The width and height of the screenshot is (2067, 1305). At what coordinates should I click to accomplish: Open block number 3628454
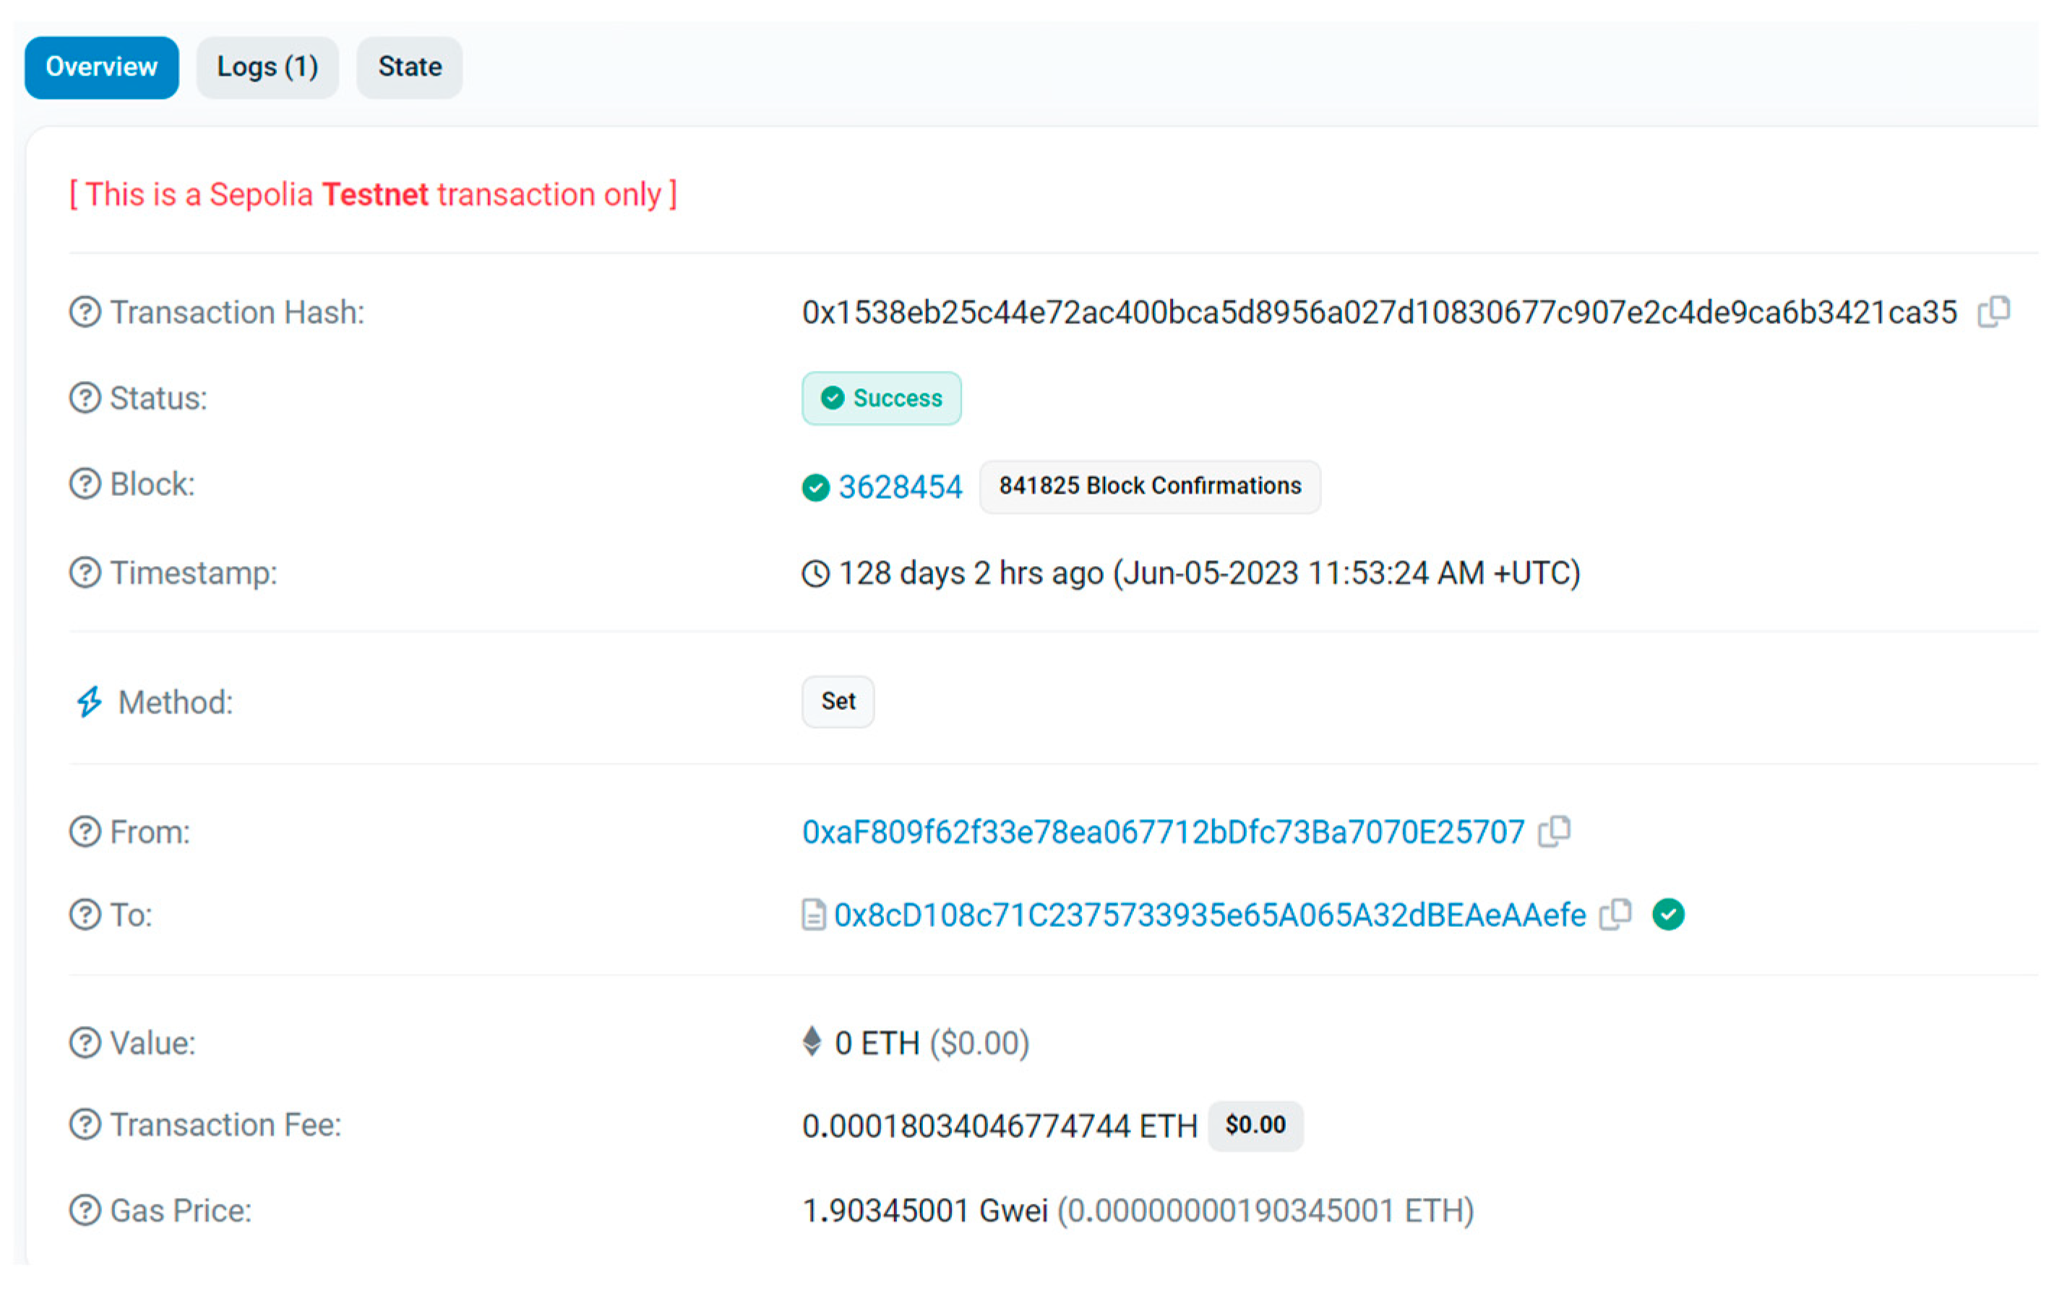pos(900,487)
